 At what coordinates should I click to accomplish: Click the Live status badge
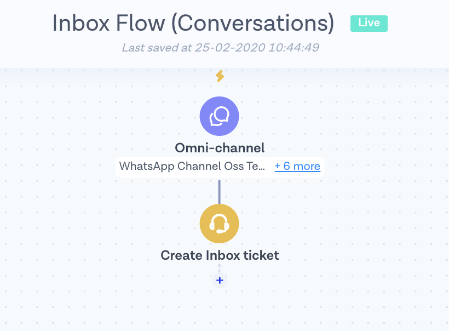pyautogui.click(x=369, y=24)
